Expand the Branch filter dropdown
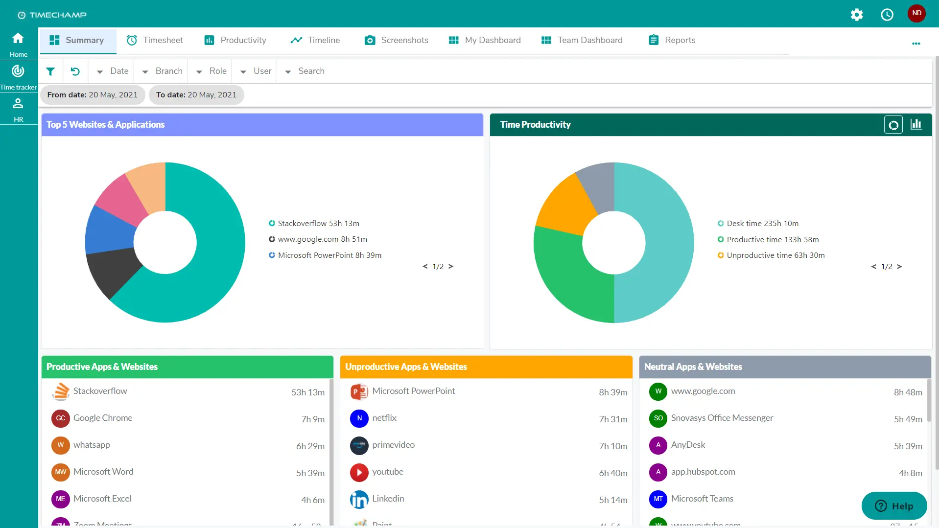This screenshot has height=528, width=939. (162, 71)
